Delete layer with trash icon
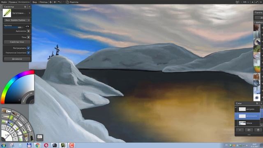 [258, 130]
